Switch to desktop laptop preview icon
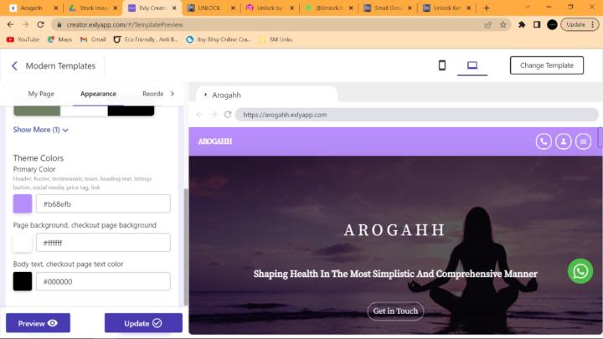Viewport: 603px width, 339px height. point(472,65)
